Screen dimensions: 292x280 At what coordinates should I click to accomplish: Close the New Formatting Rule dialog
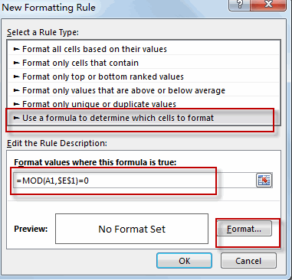point(268,5)
